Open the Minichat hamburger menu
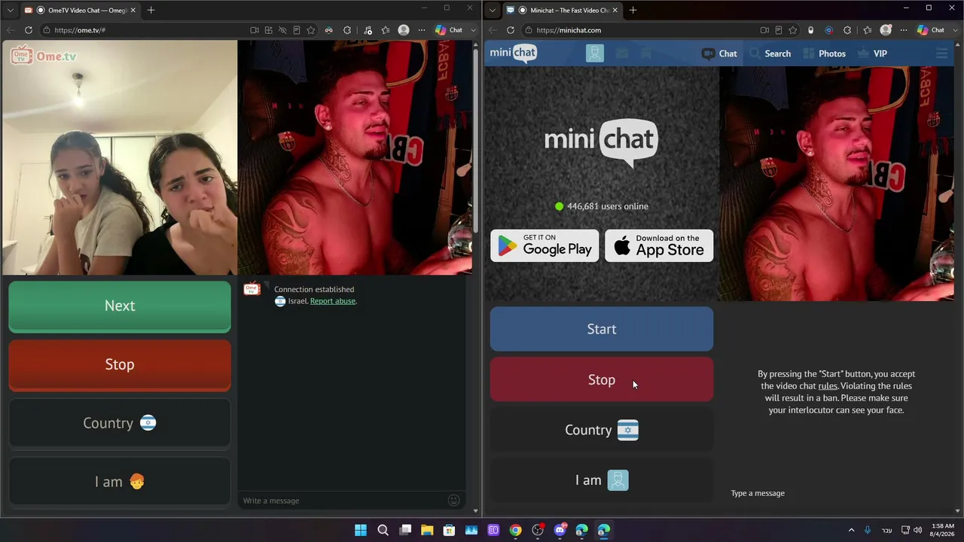964x542 pixels. click(941, 53)
